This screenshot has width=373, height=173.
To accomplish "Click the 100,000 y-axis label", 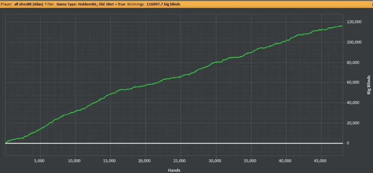I will pyautogui.click(x=354, y=42).
